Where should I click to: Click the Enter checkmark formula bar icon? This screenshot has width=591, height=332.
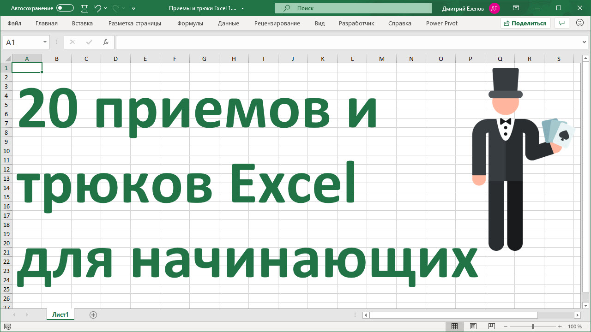(89, 42)
